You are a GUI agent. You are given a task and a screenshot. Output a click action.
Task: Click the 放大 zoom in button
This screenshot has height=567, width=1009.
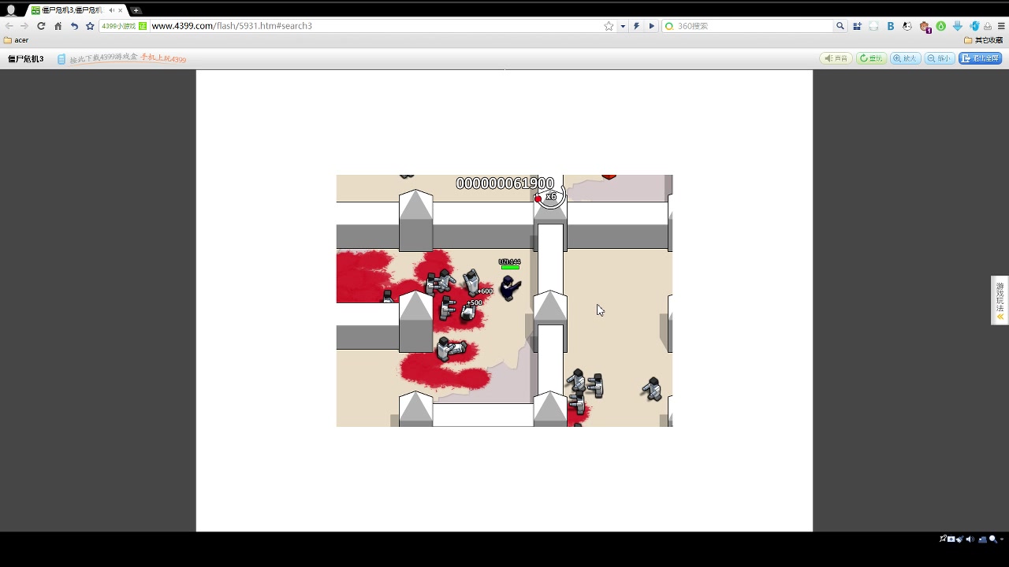(x=906, y=58)
